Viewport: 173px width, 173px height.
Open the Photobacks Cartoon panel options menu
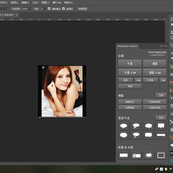(x=166, y=46)
